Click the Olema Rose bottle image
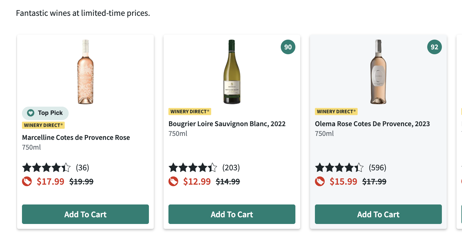 (378, 72)
